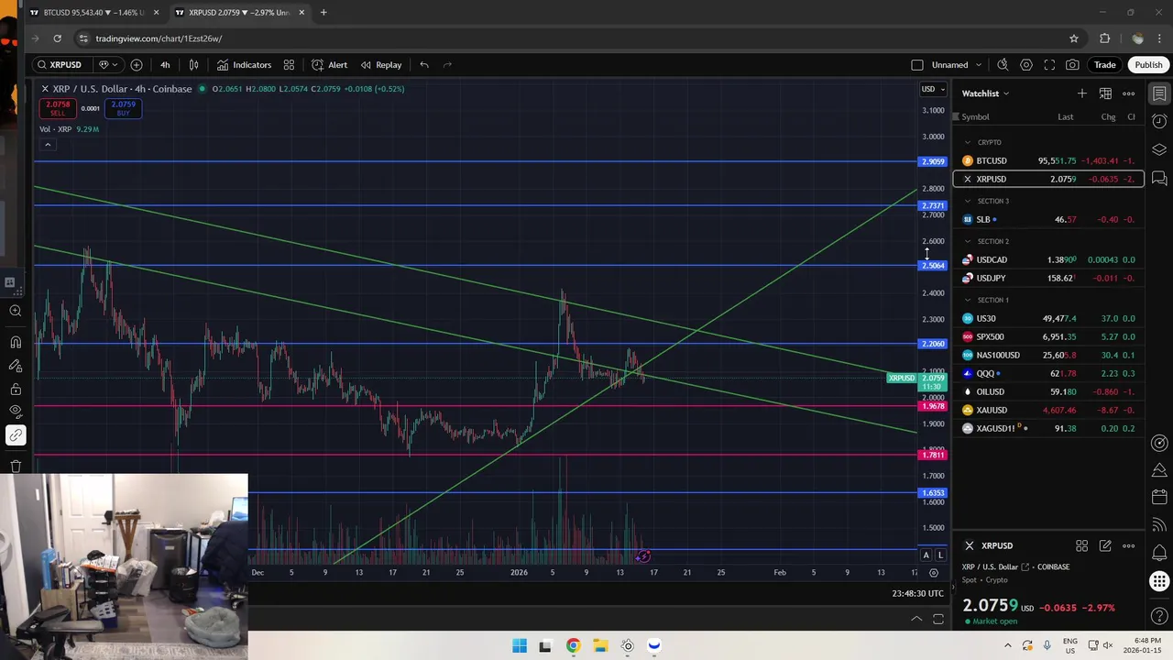
Task: Select XAUUSD in the watchlist
Action: click(x=1048, y=410)
